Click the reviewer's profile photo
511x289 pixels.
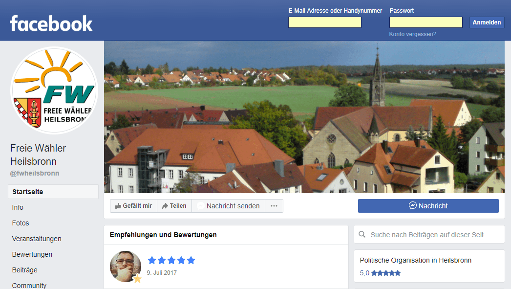126,267
